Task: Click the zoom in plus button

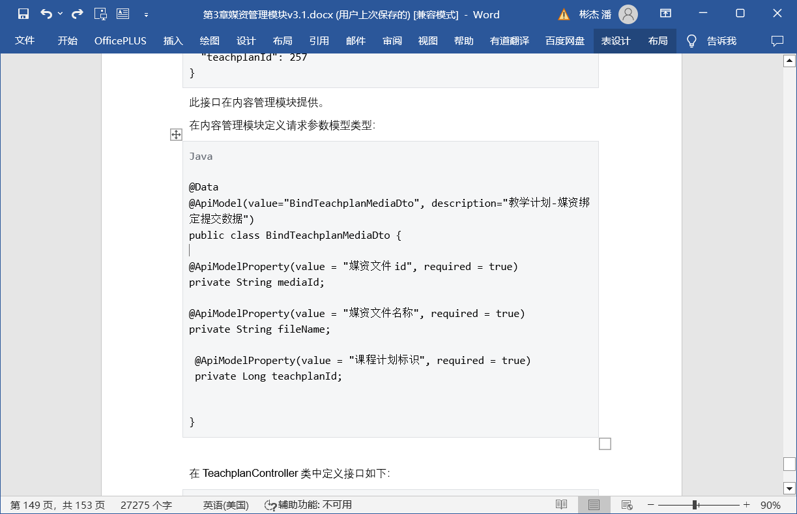Action: pos(747,505)
